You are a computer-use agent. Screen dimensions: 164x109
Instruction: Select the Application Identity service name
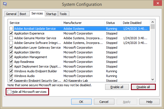[x=27, y=52]
